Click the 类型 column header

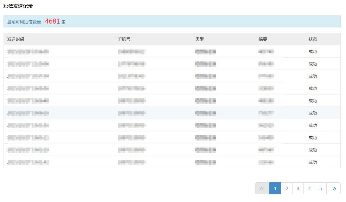pos(199,39)
